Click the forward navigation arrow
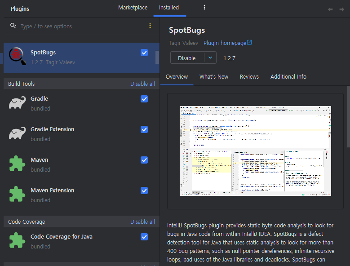The height and width of the screenshot is (266, 350). click(x=341, y=9)
